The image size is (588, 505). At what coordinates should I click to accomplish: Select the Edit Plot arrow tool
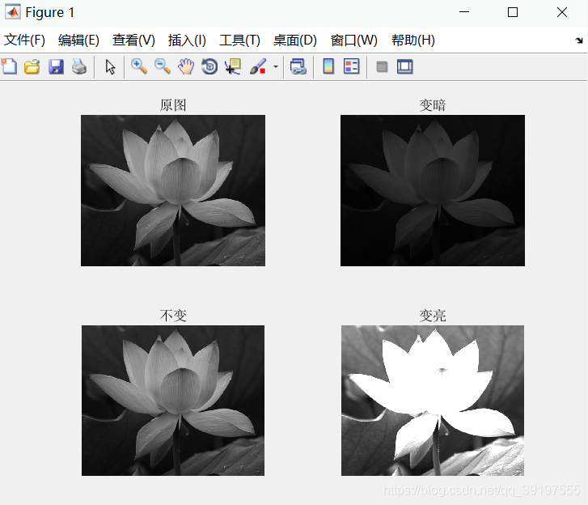tap(110, 67)
